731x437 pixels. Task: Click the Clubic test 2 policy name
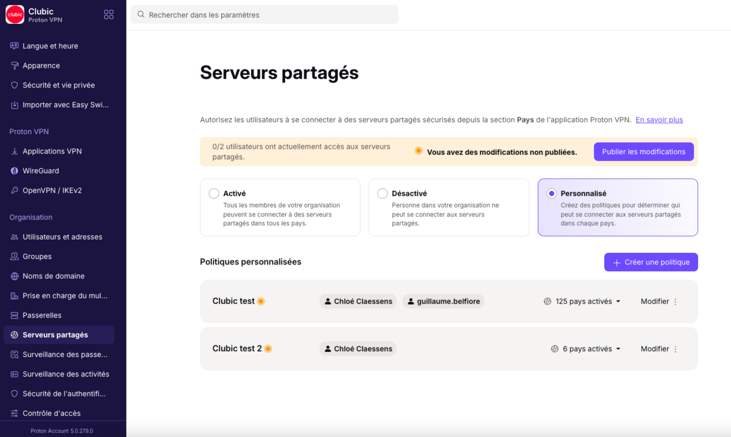click(x=237, y=349)
